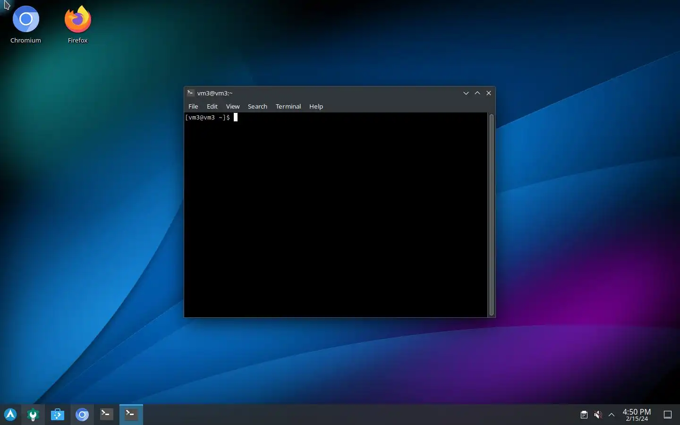Select the Firefox desktop shortcut

click(78, 25)
